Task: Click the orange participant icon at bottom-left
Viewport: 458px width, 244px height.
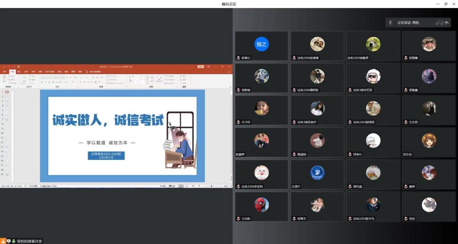Action: (x=3, y=241)
